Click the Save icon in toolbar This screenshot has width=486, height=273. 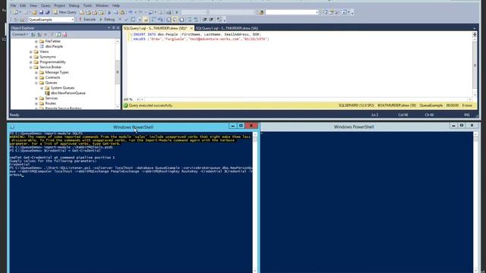[41, 12]
